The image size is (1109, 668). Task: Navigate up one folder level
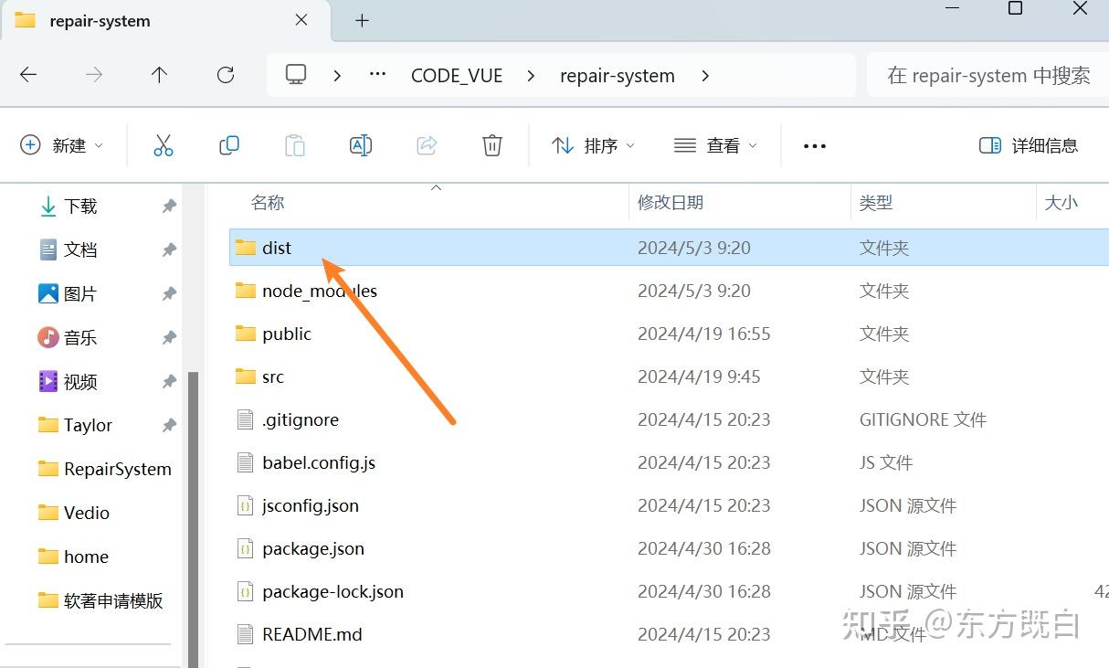click(x=159, y=75)
